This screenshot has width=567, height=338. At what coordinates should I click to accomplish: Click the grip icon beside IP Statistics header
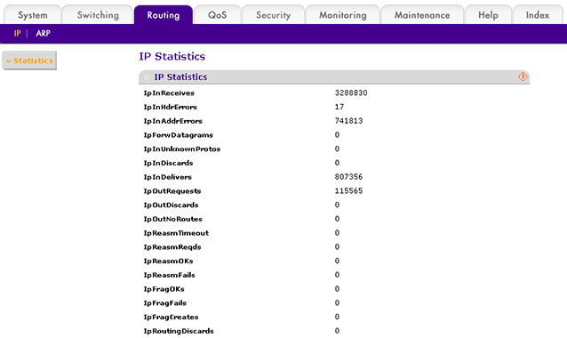pos(147,77)
